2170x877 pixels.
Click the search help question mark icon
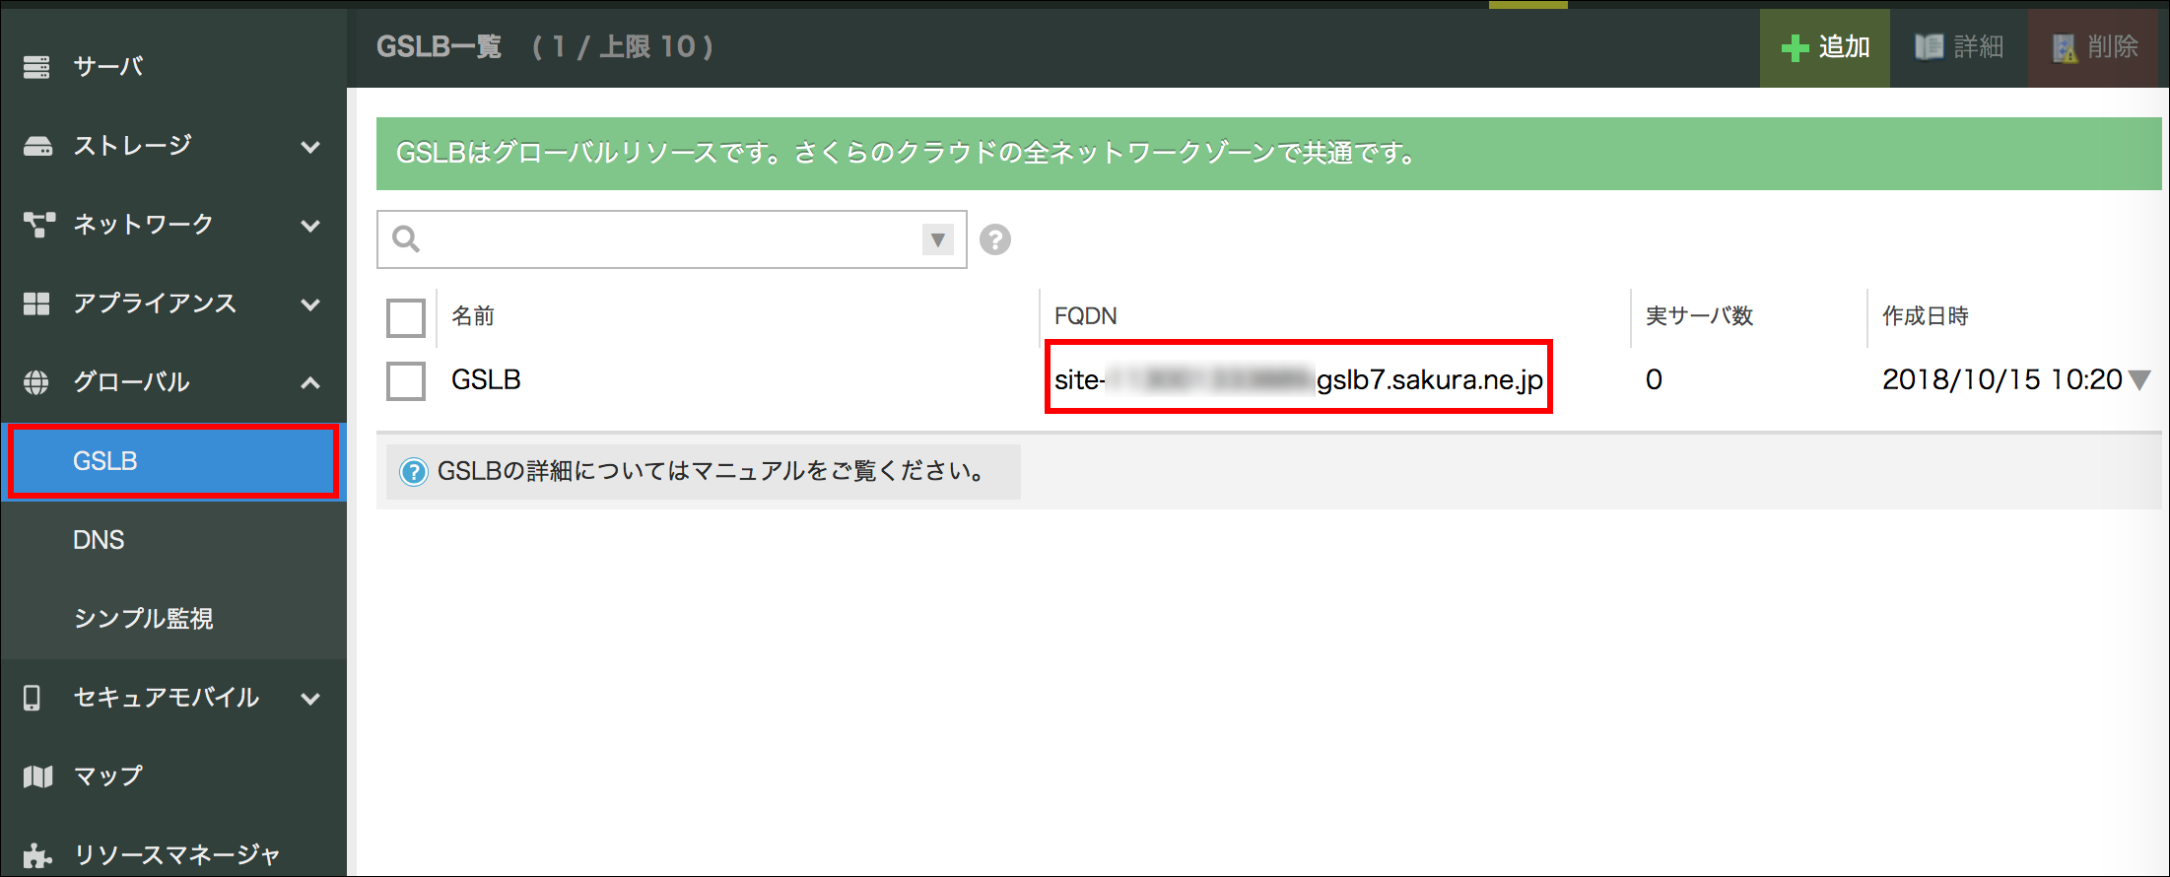(994, 239)
